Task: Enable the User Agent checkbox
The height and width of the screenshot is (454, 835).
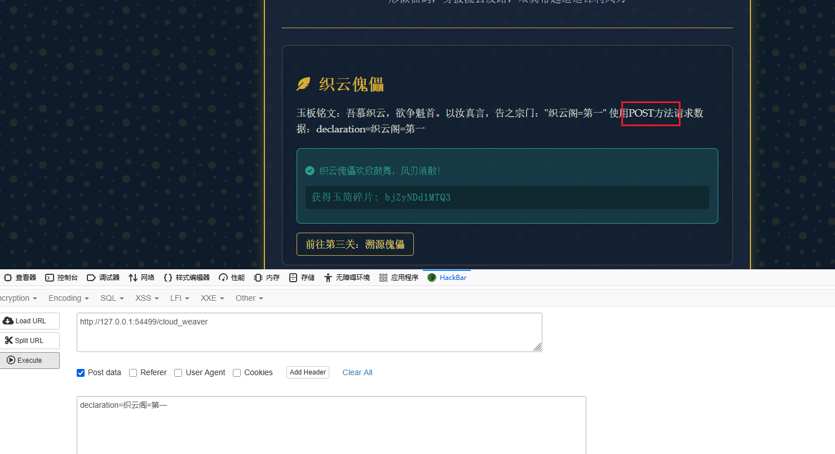Action: pos(178,373)
